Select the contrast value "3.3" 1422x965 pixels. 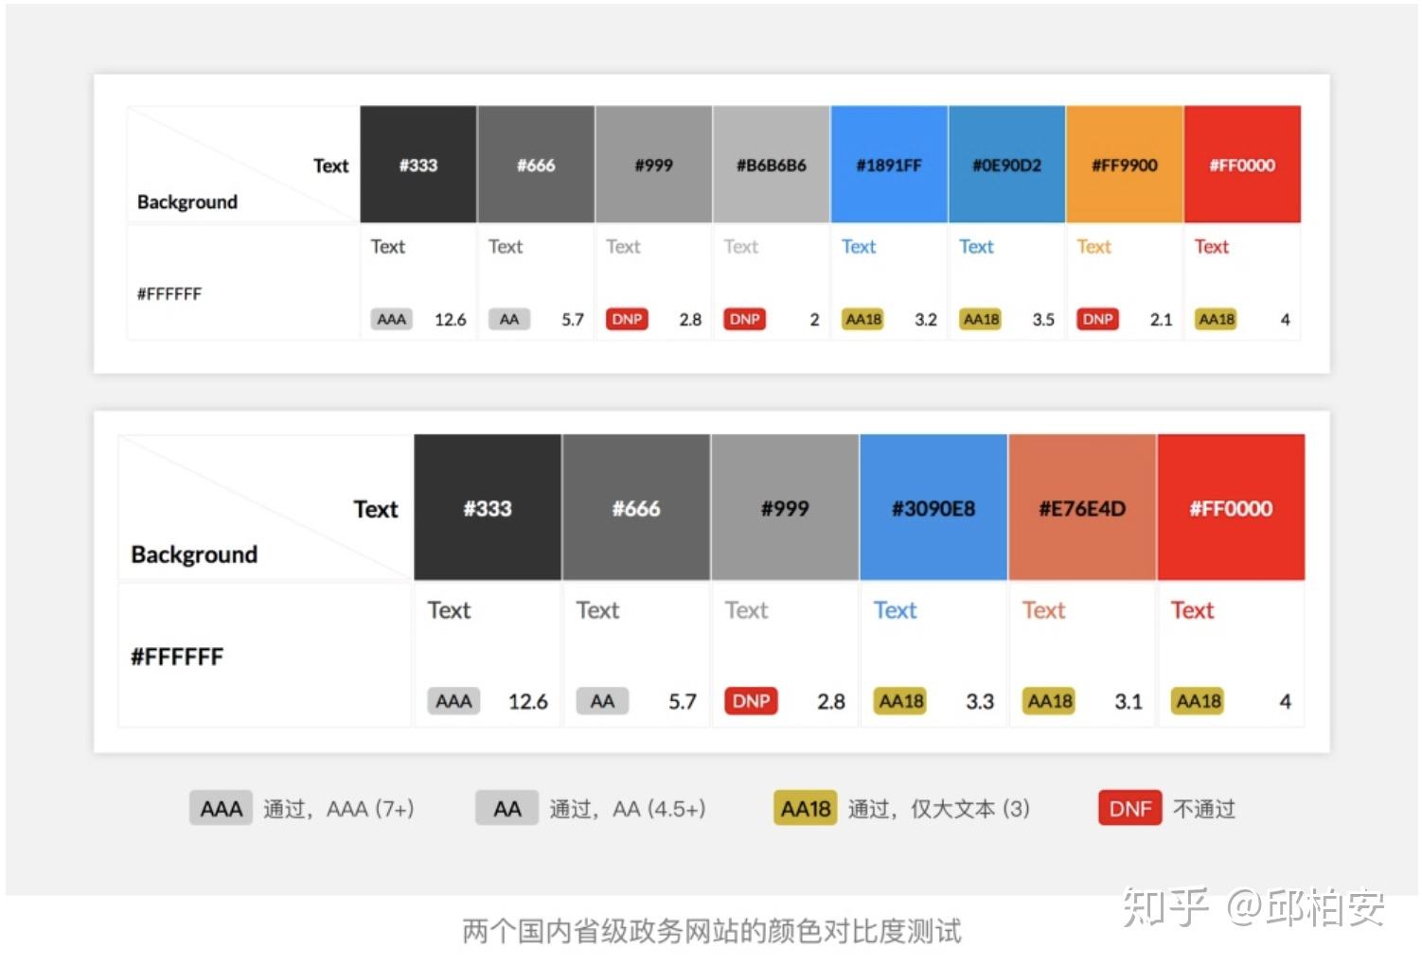pyautogui.click(x=980, y=702)
